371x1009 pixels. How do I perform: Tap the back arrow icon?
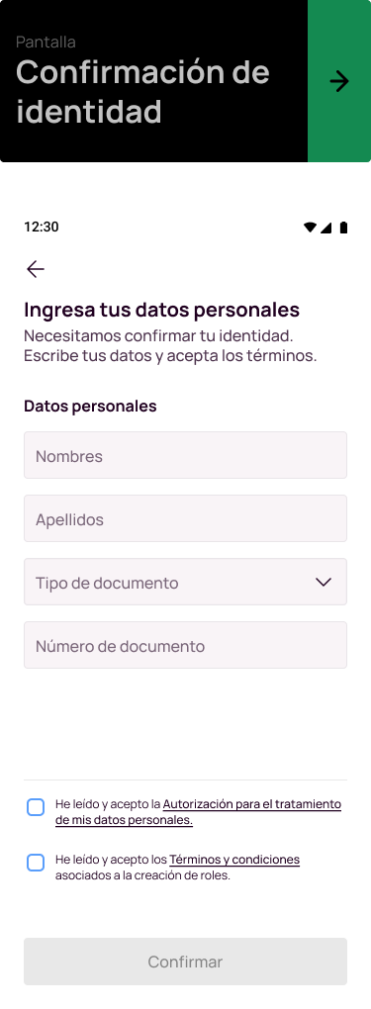36,269
